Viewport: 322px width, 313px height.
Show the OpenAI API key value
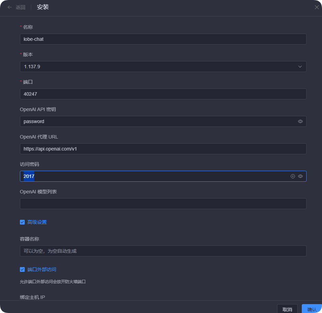tap(300, 121)
